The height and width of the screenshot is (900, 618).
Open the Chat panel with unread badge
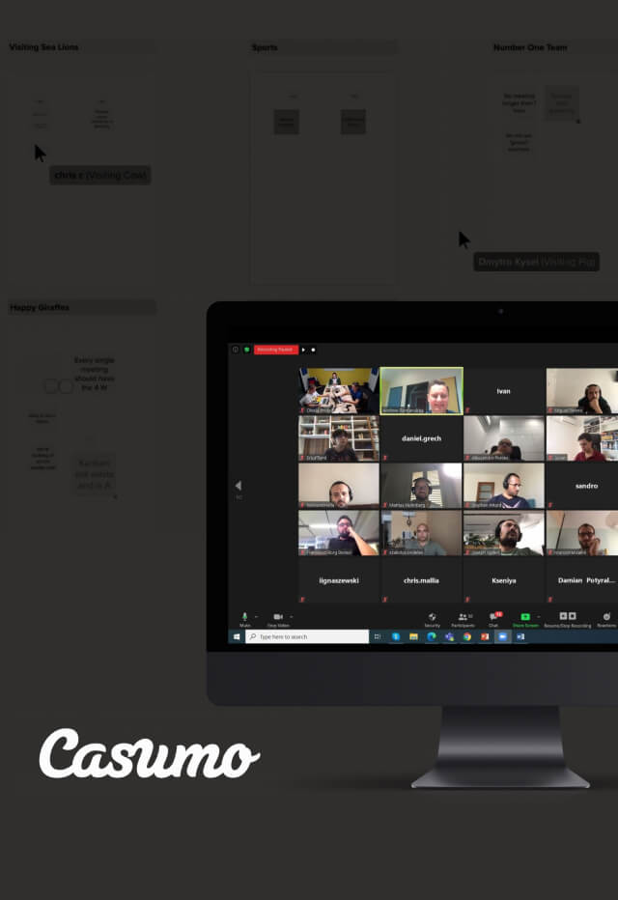(x=493, y=616)
